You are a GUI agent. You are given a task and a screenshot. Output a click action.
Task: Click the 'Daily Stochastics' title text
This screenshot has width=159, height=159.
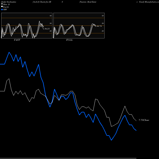pyautogui.click(x=9, y=2)
